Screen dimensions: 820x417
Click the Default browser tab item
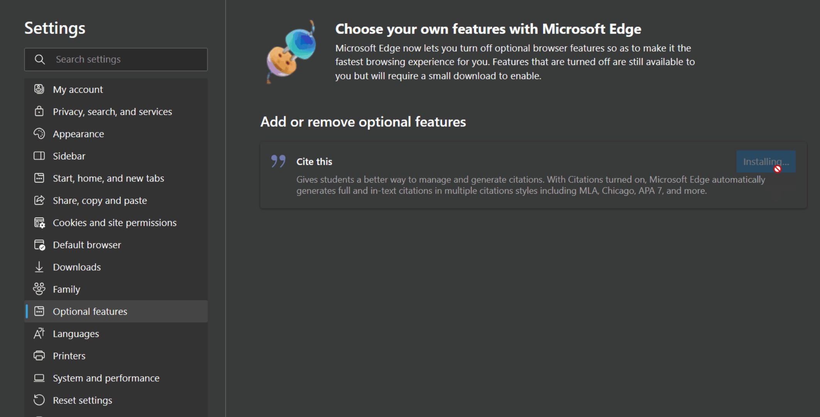pos(87,245)
